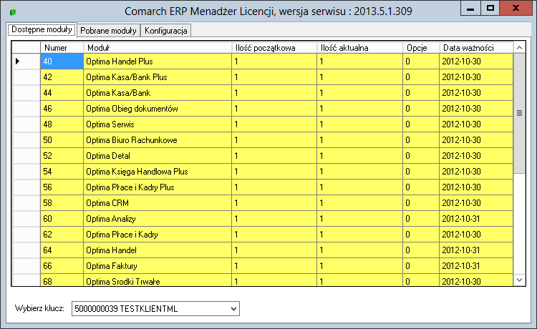Sort by the Numer column header

tap(62, 47)
